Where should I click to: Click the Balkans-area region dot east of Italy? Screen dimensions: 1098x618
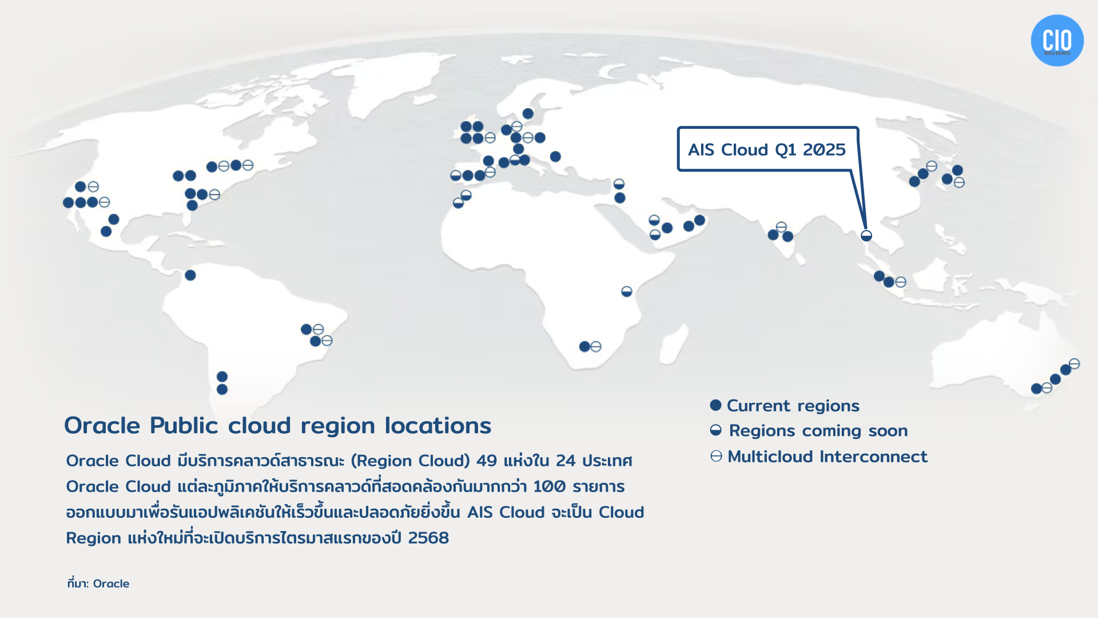555,156
